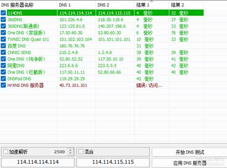This screenshot has height=168, width=227.
Task: Click the 101.102.103.104 address cell
Action: click(76, 39)
